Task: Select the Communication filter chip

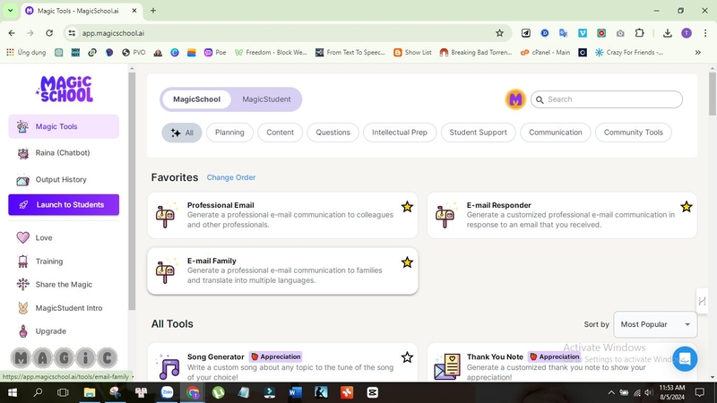Action: [x=556, y=133]
